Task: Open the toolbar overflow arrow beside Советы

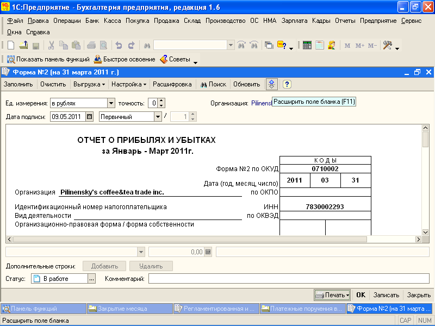Action: coord(195,62)
